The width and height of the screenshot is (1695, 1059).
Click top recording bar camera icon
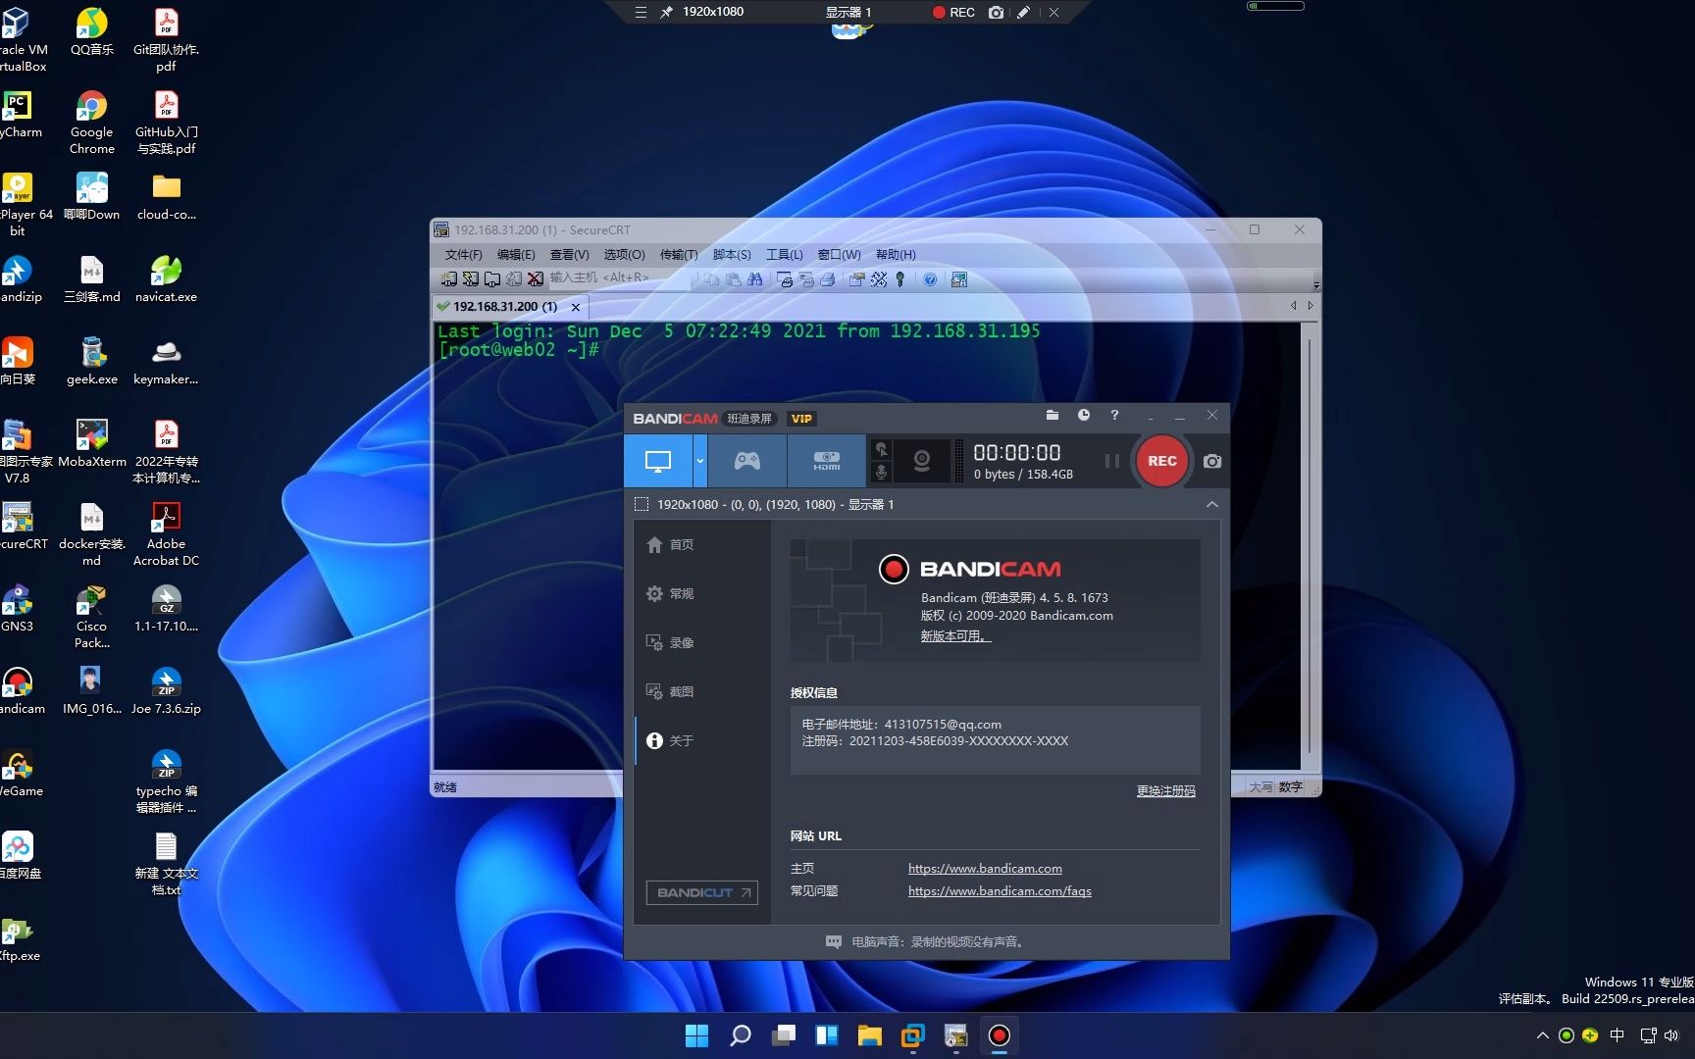coord(996,13)
